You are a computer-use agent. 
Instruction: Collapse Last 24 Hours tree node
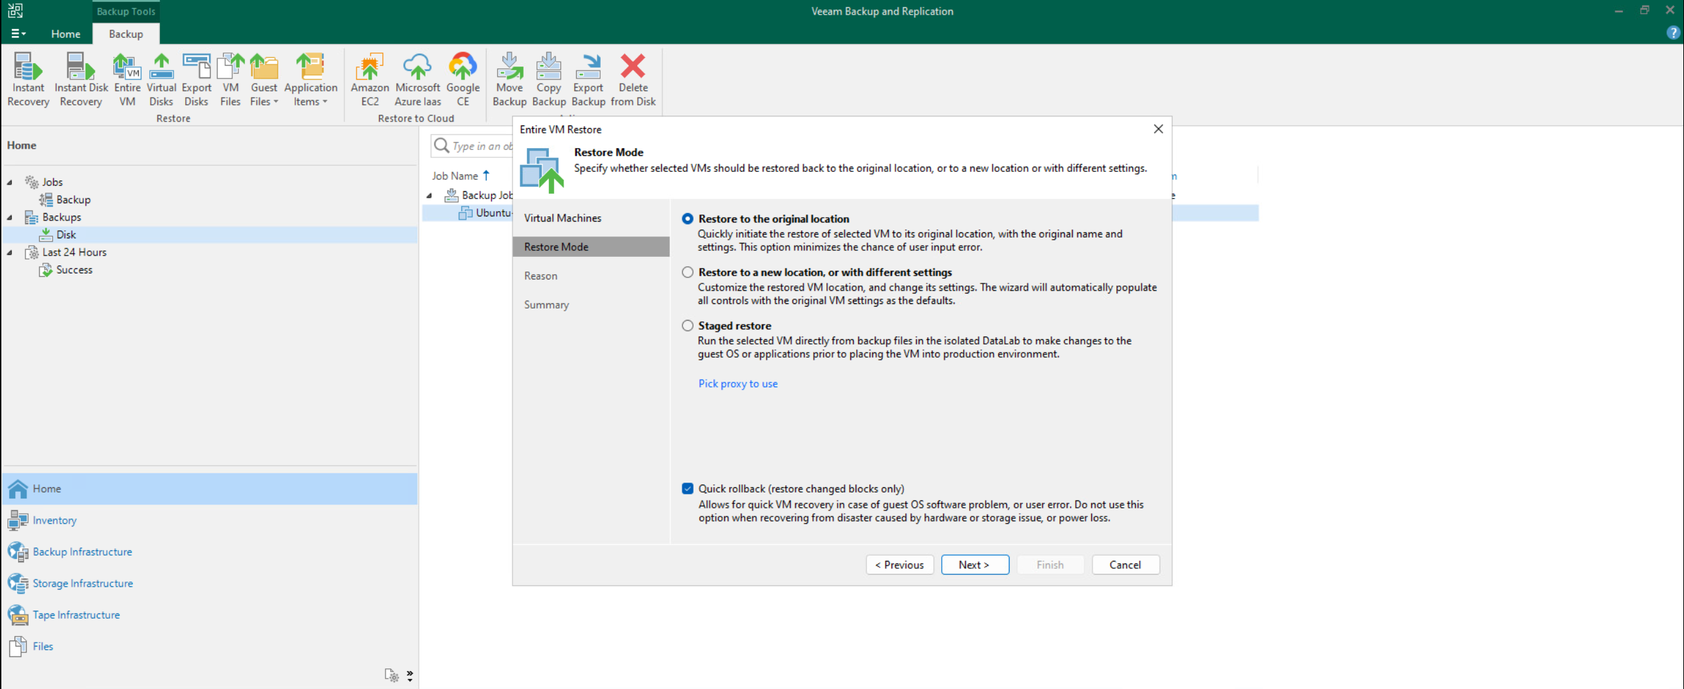click(x=10, y=252)
